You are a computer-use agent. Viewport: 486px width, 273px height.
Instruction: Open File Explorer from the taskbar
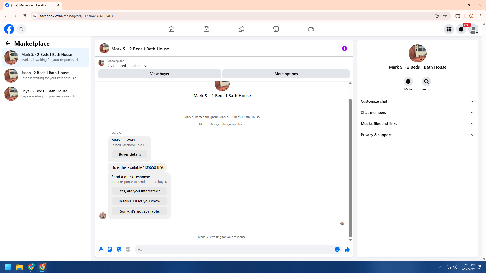coord(20,267)
